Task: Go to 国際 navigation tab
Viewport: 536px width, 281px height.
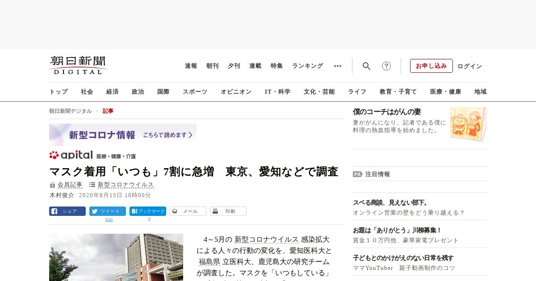Action: [x=163, y=92]
